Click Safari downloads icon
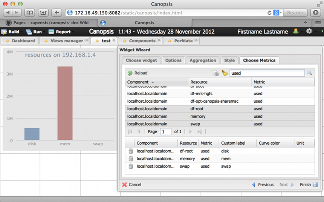324x202 pixels. click(x=316, y=13)
